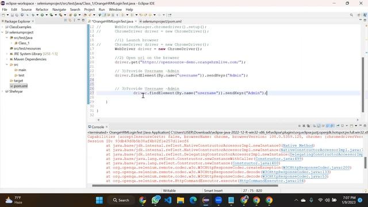Open W3CHttpResponseCodec.java:200 link

click(x=316, y=167)
